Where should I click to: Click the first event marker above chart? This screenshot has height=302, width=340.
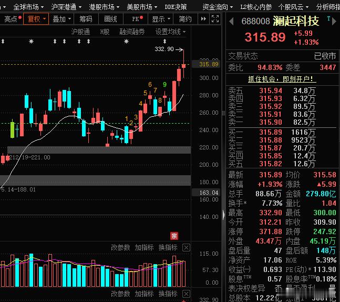(x=3, y=41)
